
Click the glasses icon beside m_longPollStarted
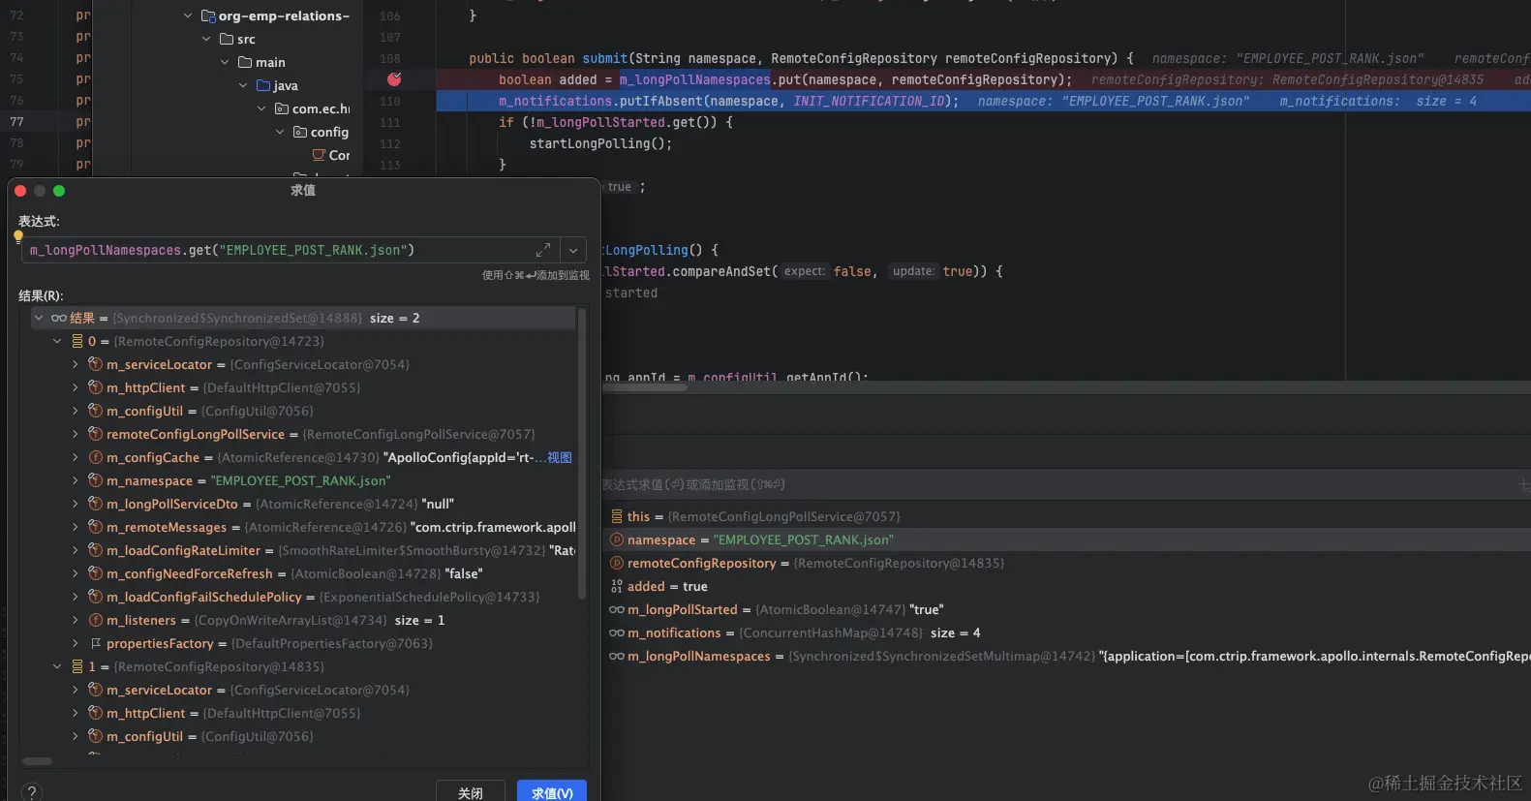617,609
